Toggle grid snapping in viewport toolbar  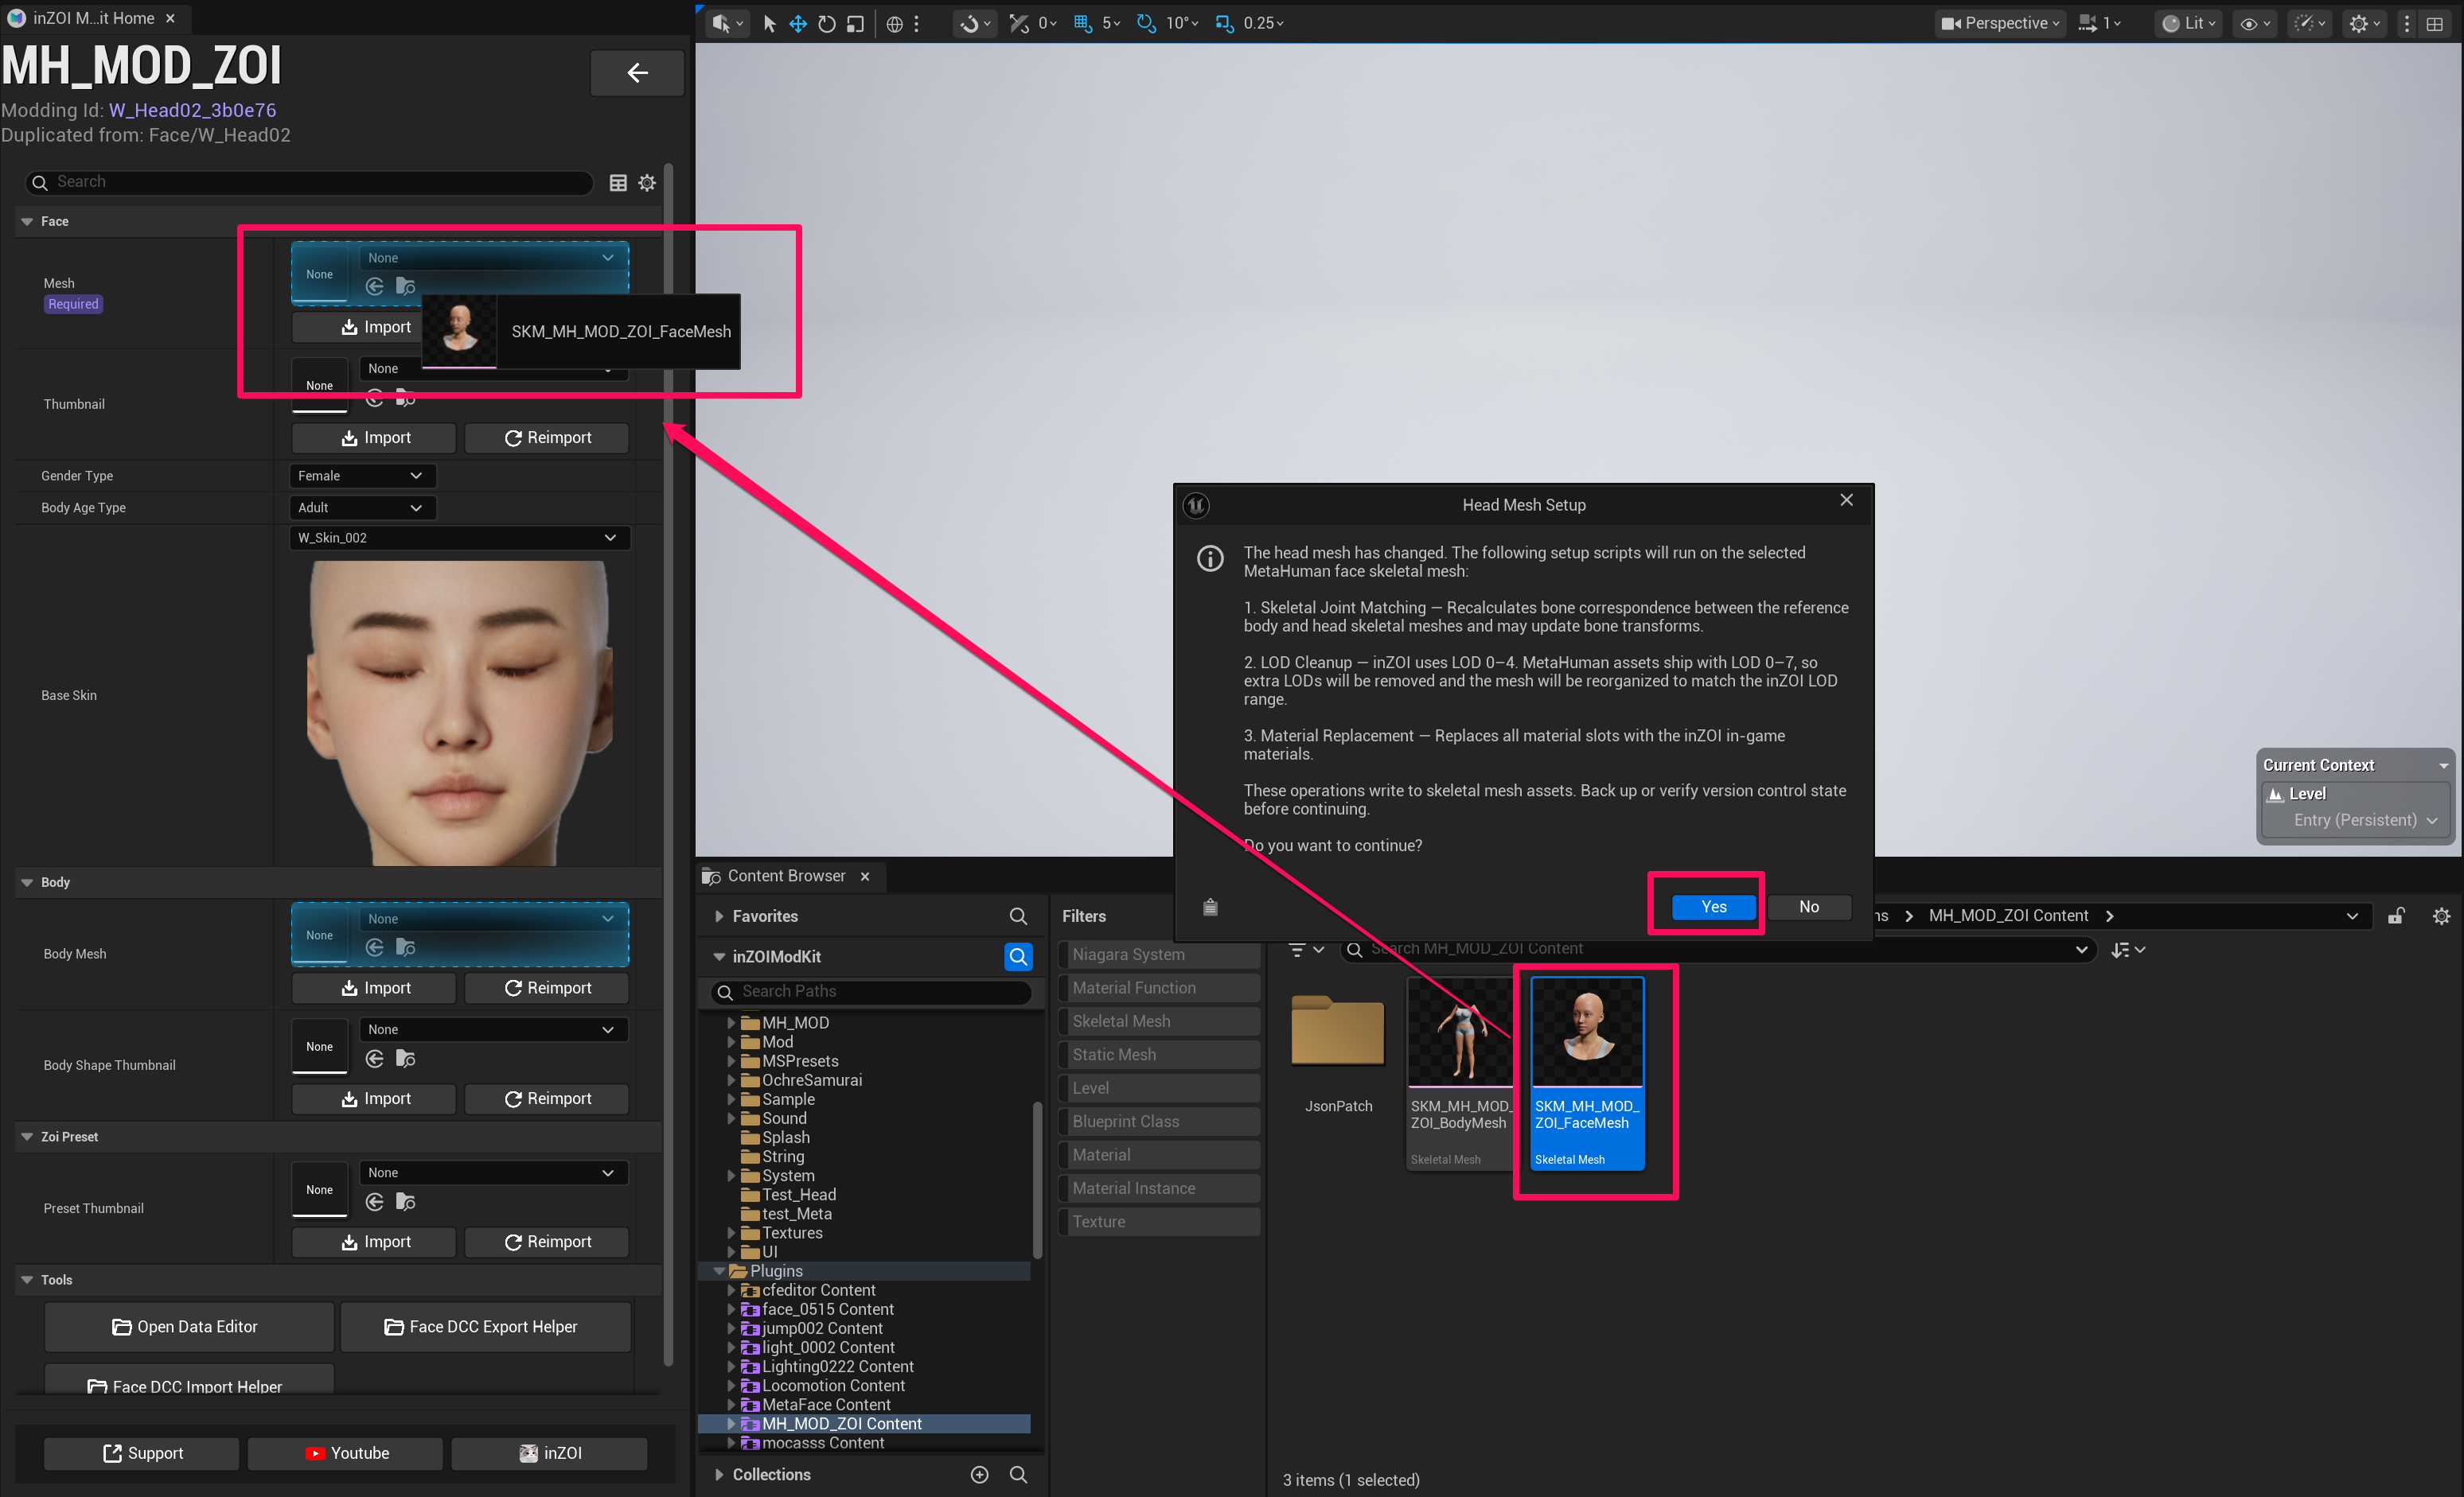[x=1082, y=23]
